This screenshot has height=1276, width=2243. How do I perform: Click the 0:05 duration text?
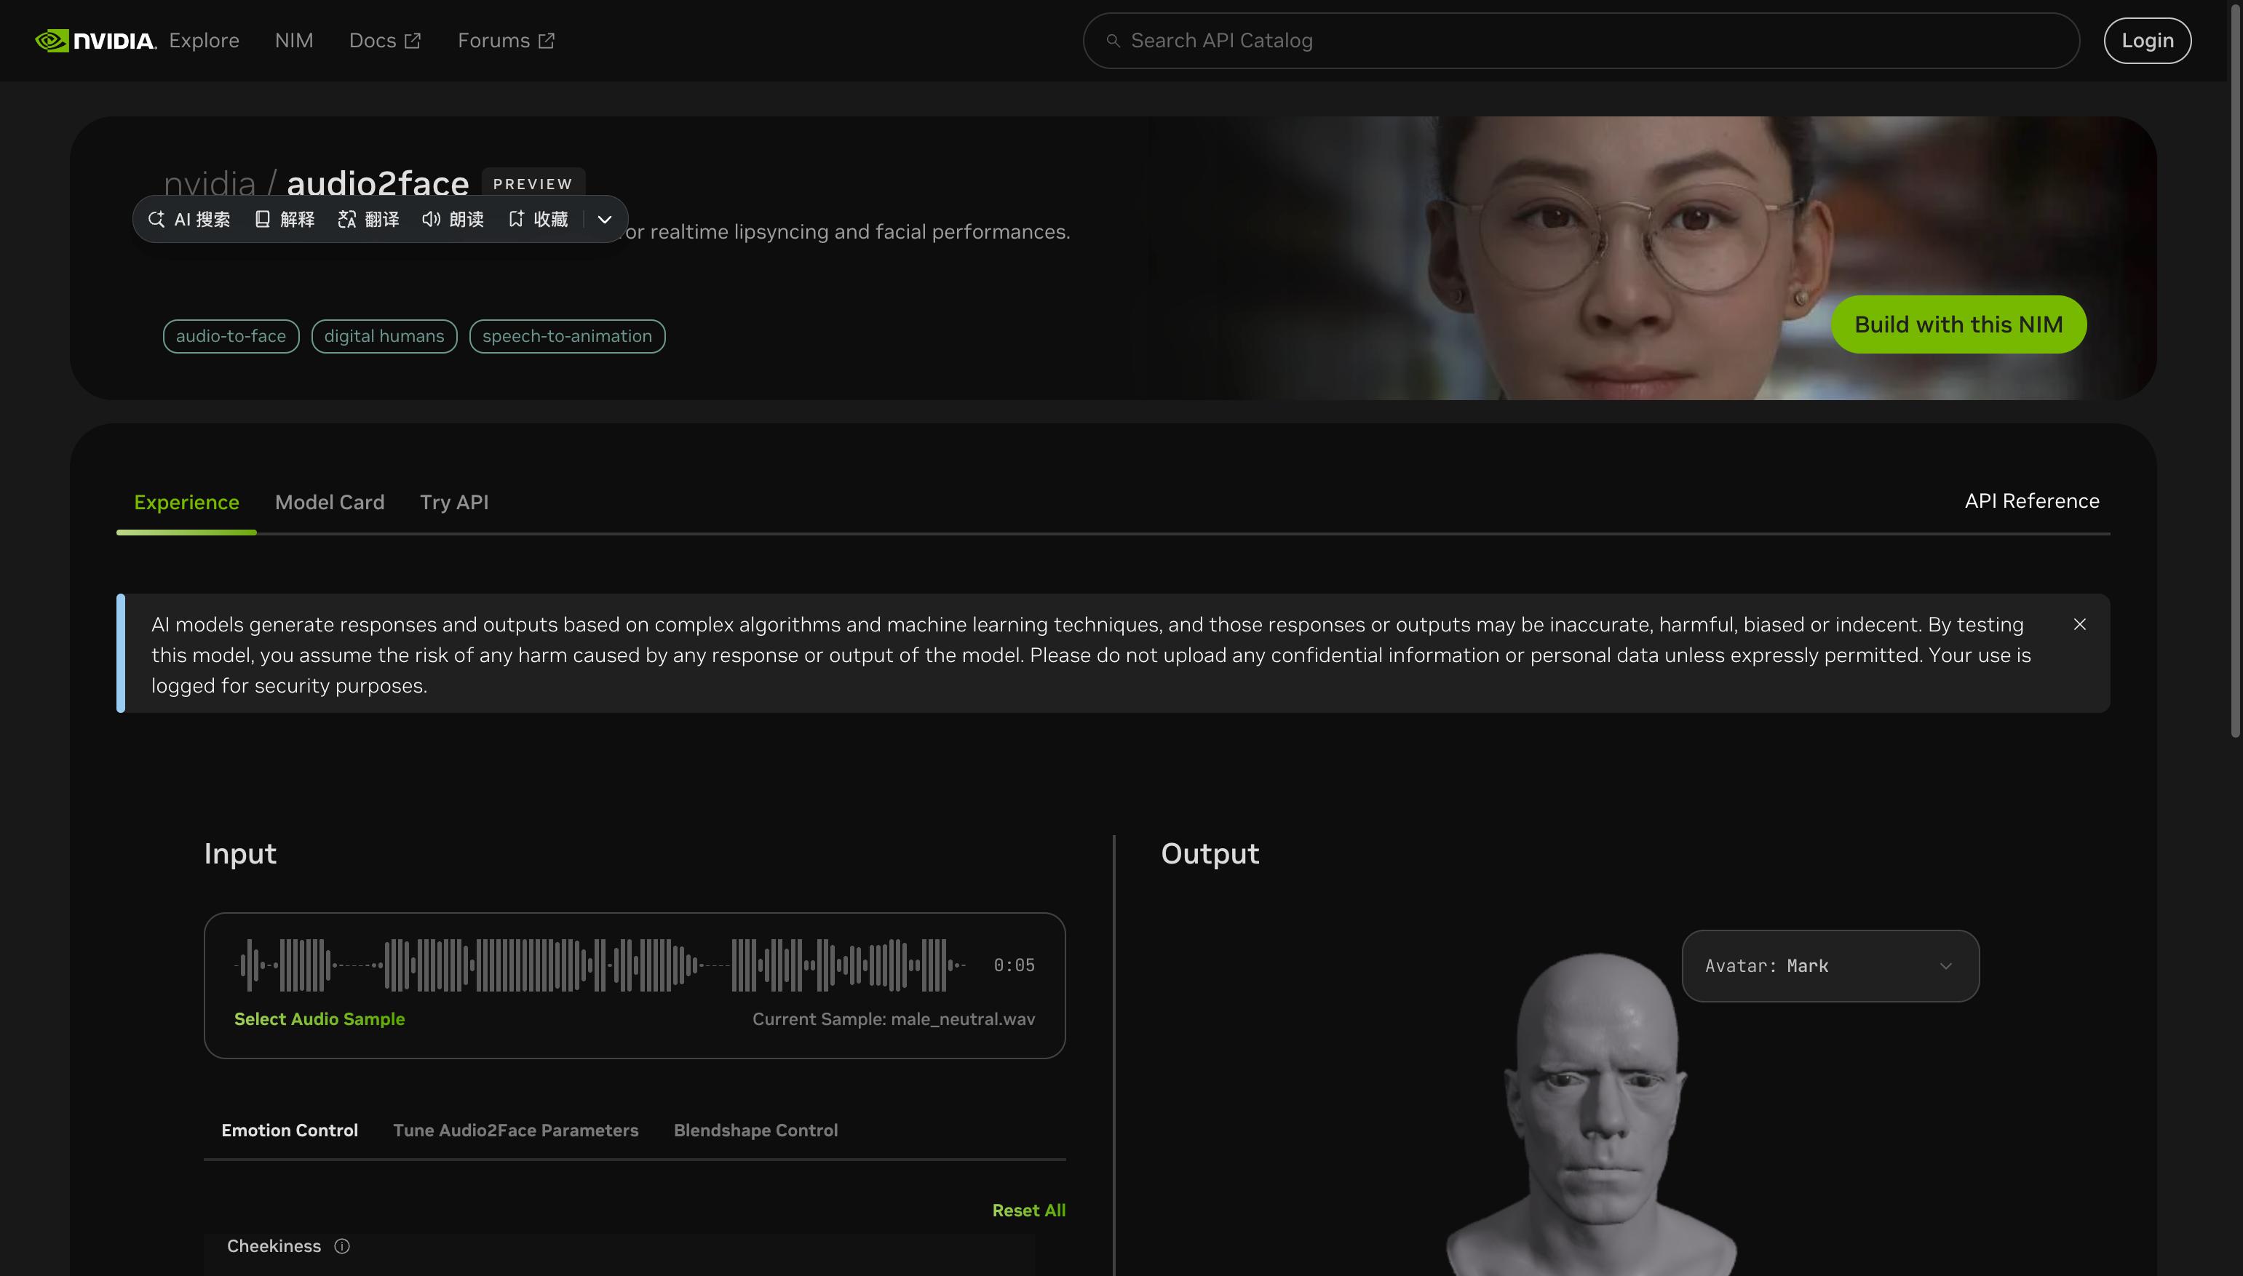click(x=1014, y=965)
